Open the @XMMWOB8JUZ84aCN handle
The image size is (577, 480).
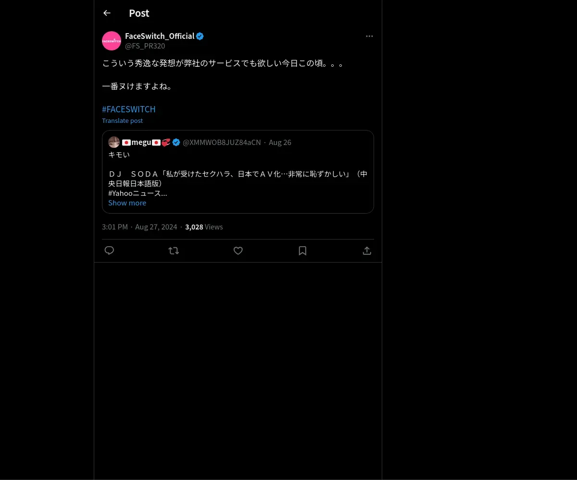222,142
